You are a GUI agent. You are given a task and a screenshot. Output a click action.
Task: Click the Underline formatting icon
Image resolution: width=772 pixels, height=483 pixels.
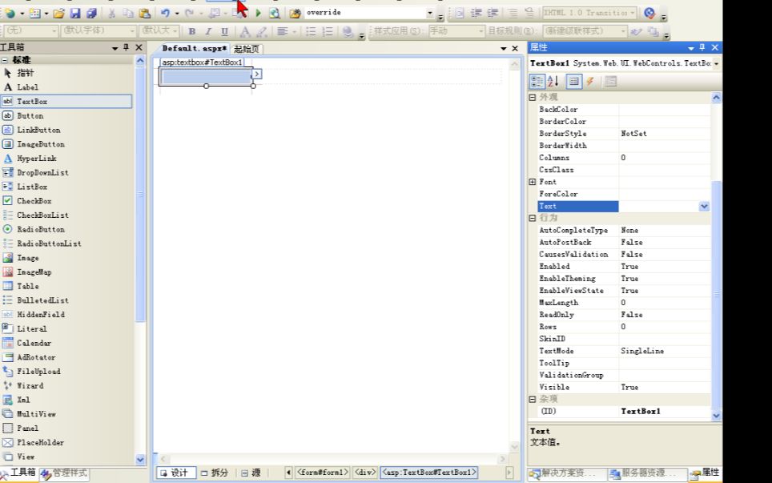point(224,31)
